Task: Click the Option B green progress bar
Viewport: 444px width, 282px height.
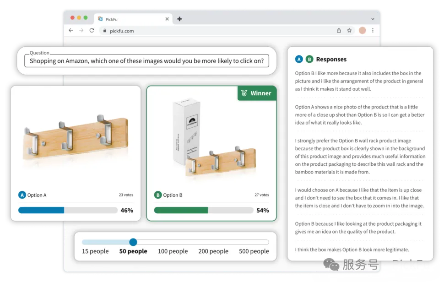Action: pyautogui.click(x=203, y=211)
